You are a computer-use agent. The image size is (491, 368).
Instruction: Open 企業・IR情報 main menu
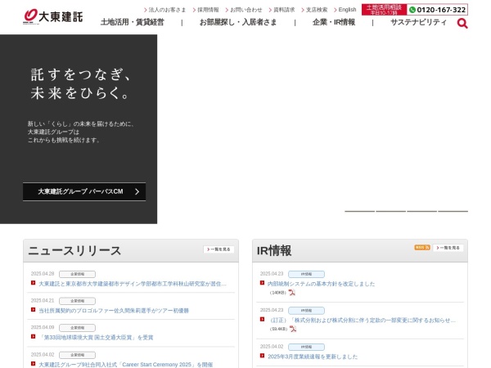(x=334, y=22)
